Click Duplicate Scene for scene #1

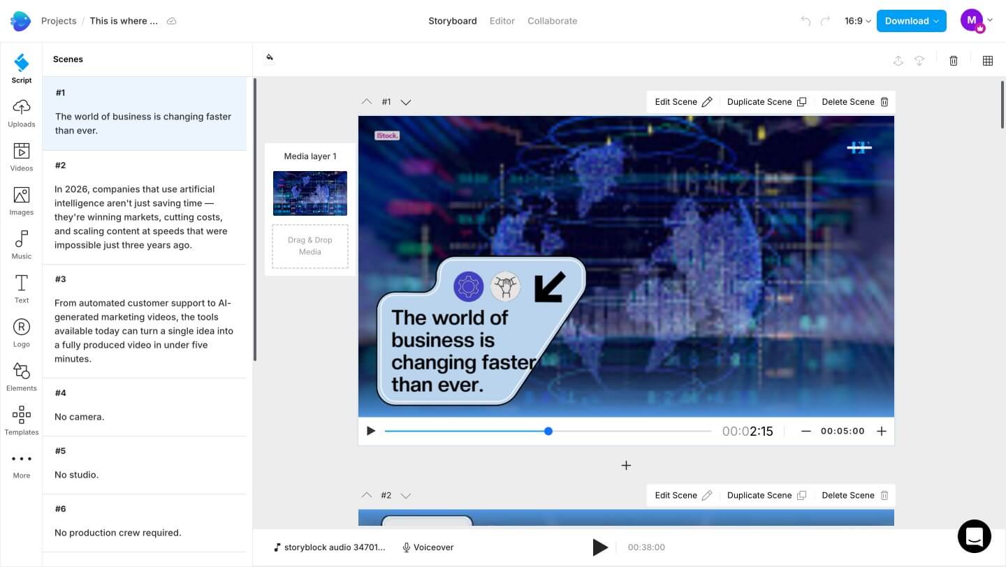[766, 102]
